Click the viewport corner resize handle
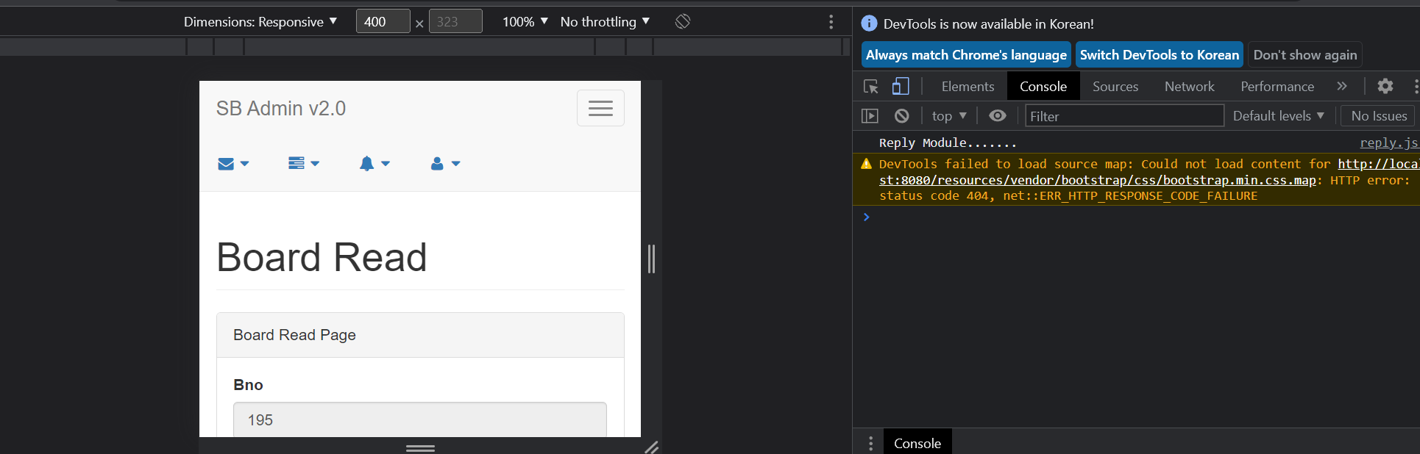The height and width of the screenshot is (454, 1420). pyautogui.click(x=652, y=447)
